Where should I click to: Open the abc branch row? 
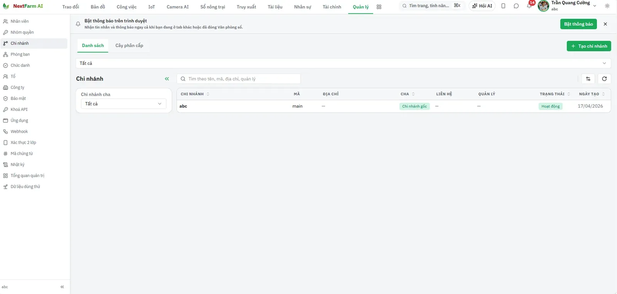point(394,106)
